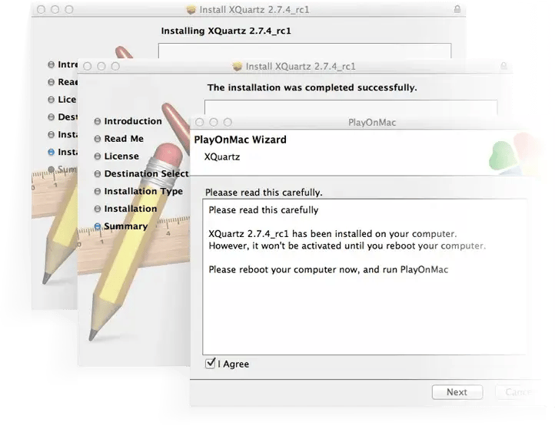Click the Introduction bullet icon in middle installer
Viewport: 555px width, 425px height.
coord(98,121)
